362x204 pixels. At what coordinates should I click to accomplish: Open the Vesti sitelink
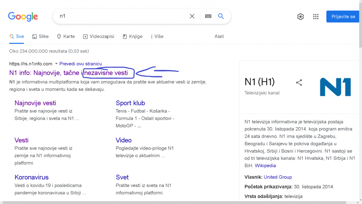(22, 140)
